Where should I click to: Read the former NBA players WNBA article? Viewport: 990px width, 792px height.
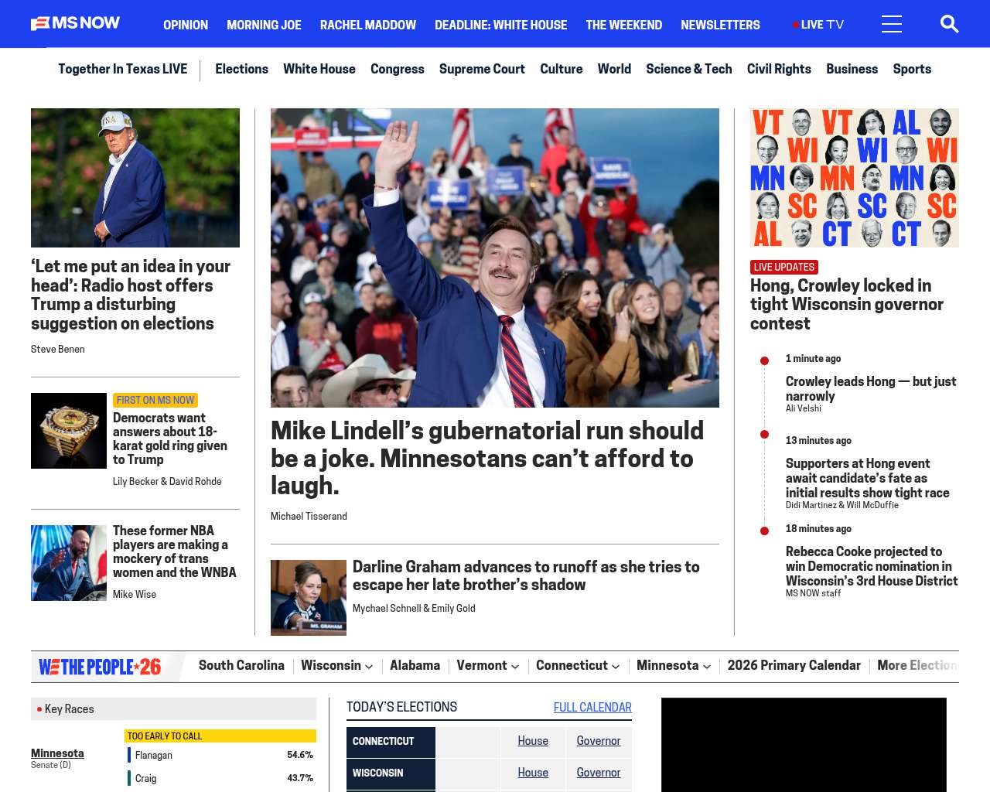(x=175, y=551)
